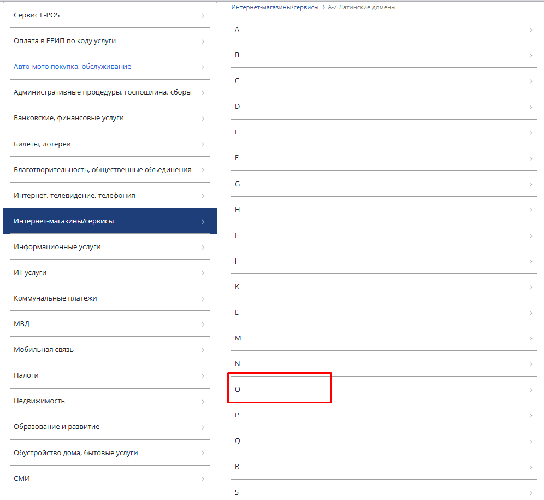
Task: Open the Налоги category
Action: point(110,375)
